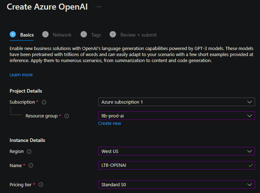
Task: Click the green validation checkmark in Name field
Action: 251,165
